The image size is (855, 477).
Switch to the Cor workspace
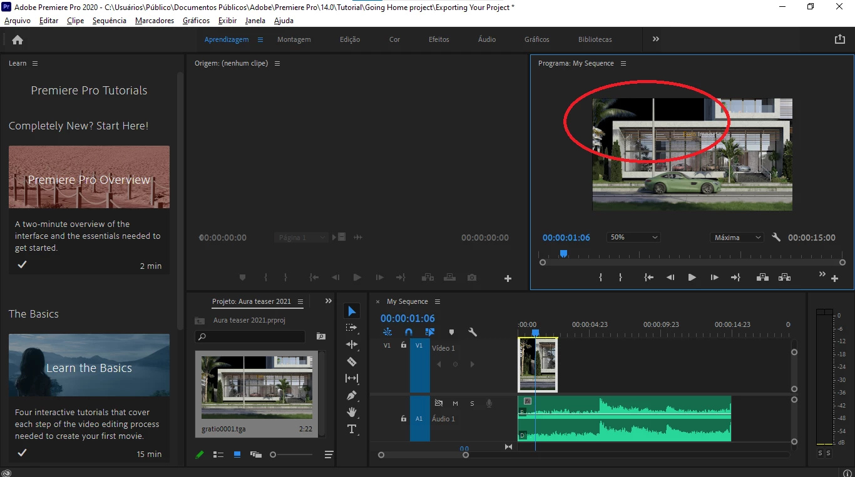[394, 39]
